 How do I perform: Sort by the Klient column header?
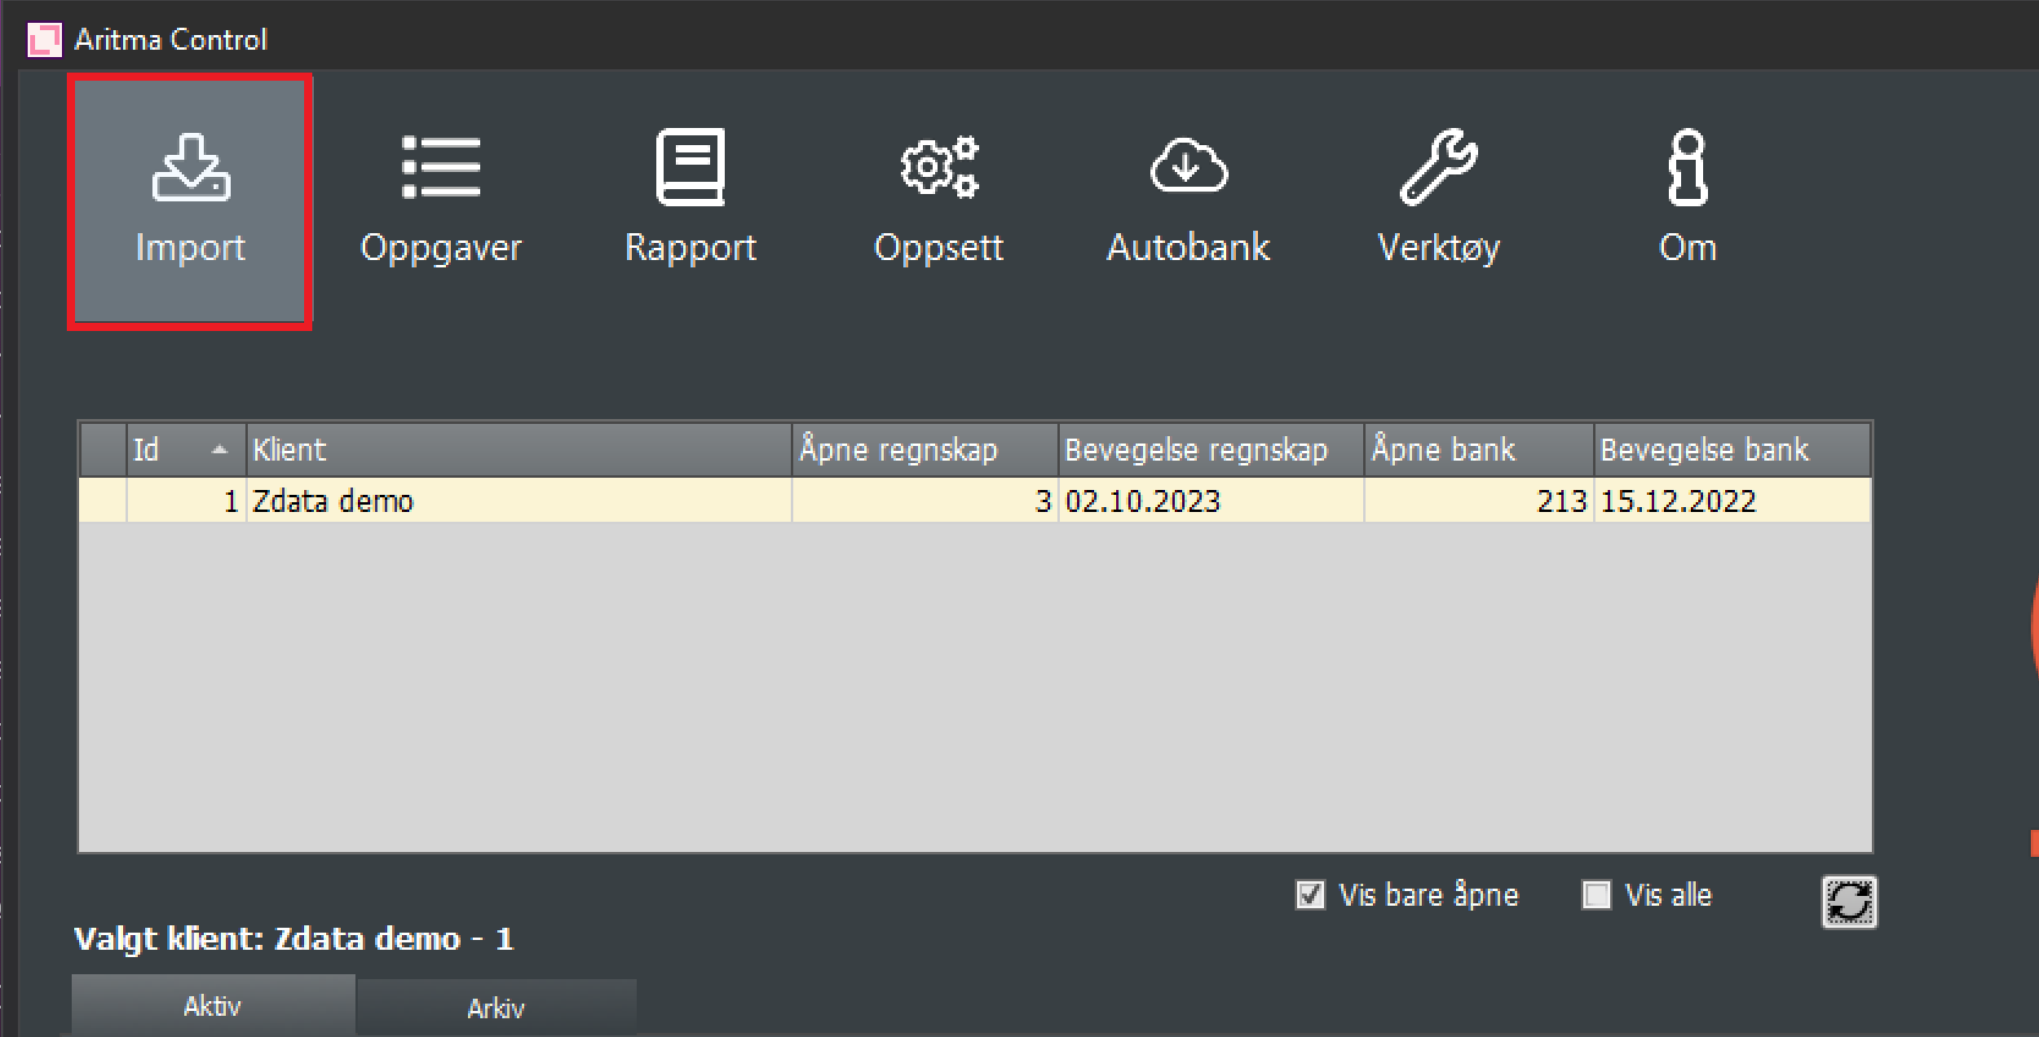[x=519, y=449]
